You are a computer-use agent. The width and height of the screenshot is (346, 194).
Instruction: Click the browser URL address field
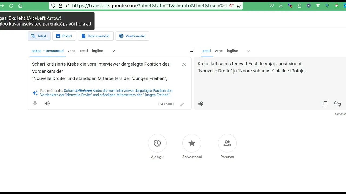(149, 5)
